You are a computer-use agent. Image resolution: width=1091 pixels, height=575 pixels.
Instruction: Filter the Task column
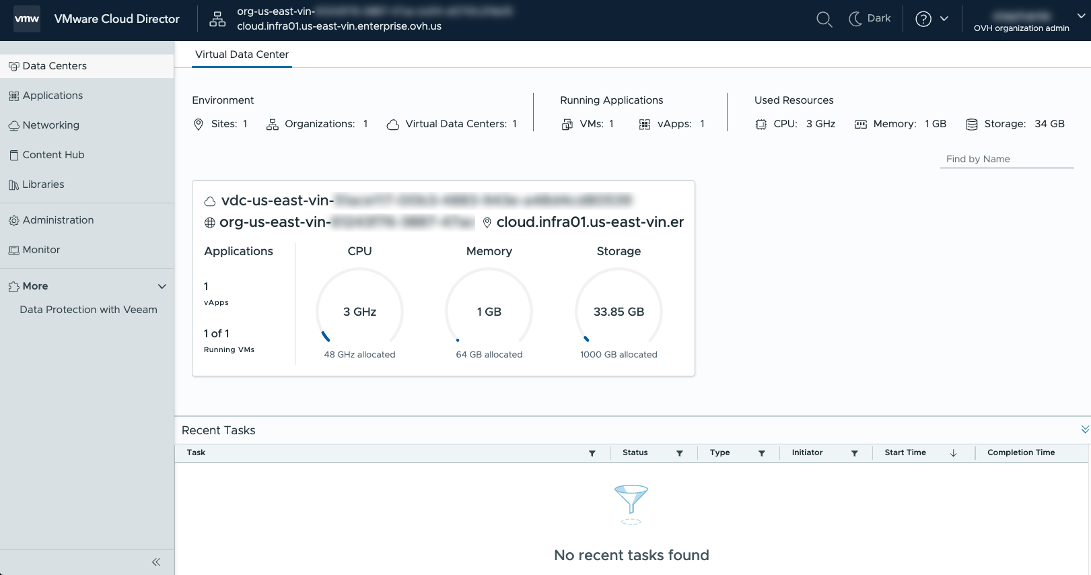(x=592, y=453)
